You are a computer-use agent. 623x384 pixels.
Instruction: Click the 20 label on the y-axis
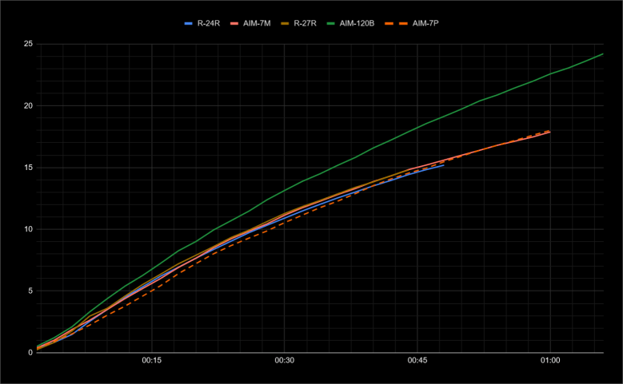click(27, 105)
